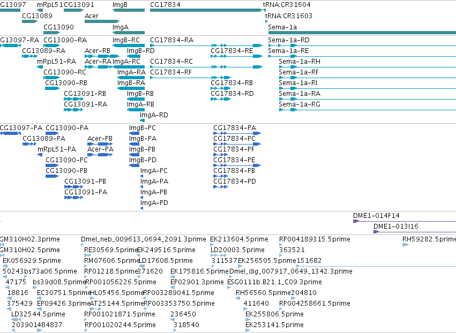Screen dimensions: 456x333
Task: Click the LD32544.5prime EST label
Action: pyautogui.click(x=39, y=314)
